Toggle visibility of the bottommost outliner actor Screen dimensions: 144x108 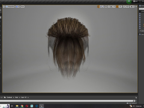(x=140, y=28)
